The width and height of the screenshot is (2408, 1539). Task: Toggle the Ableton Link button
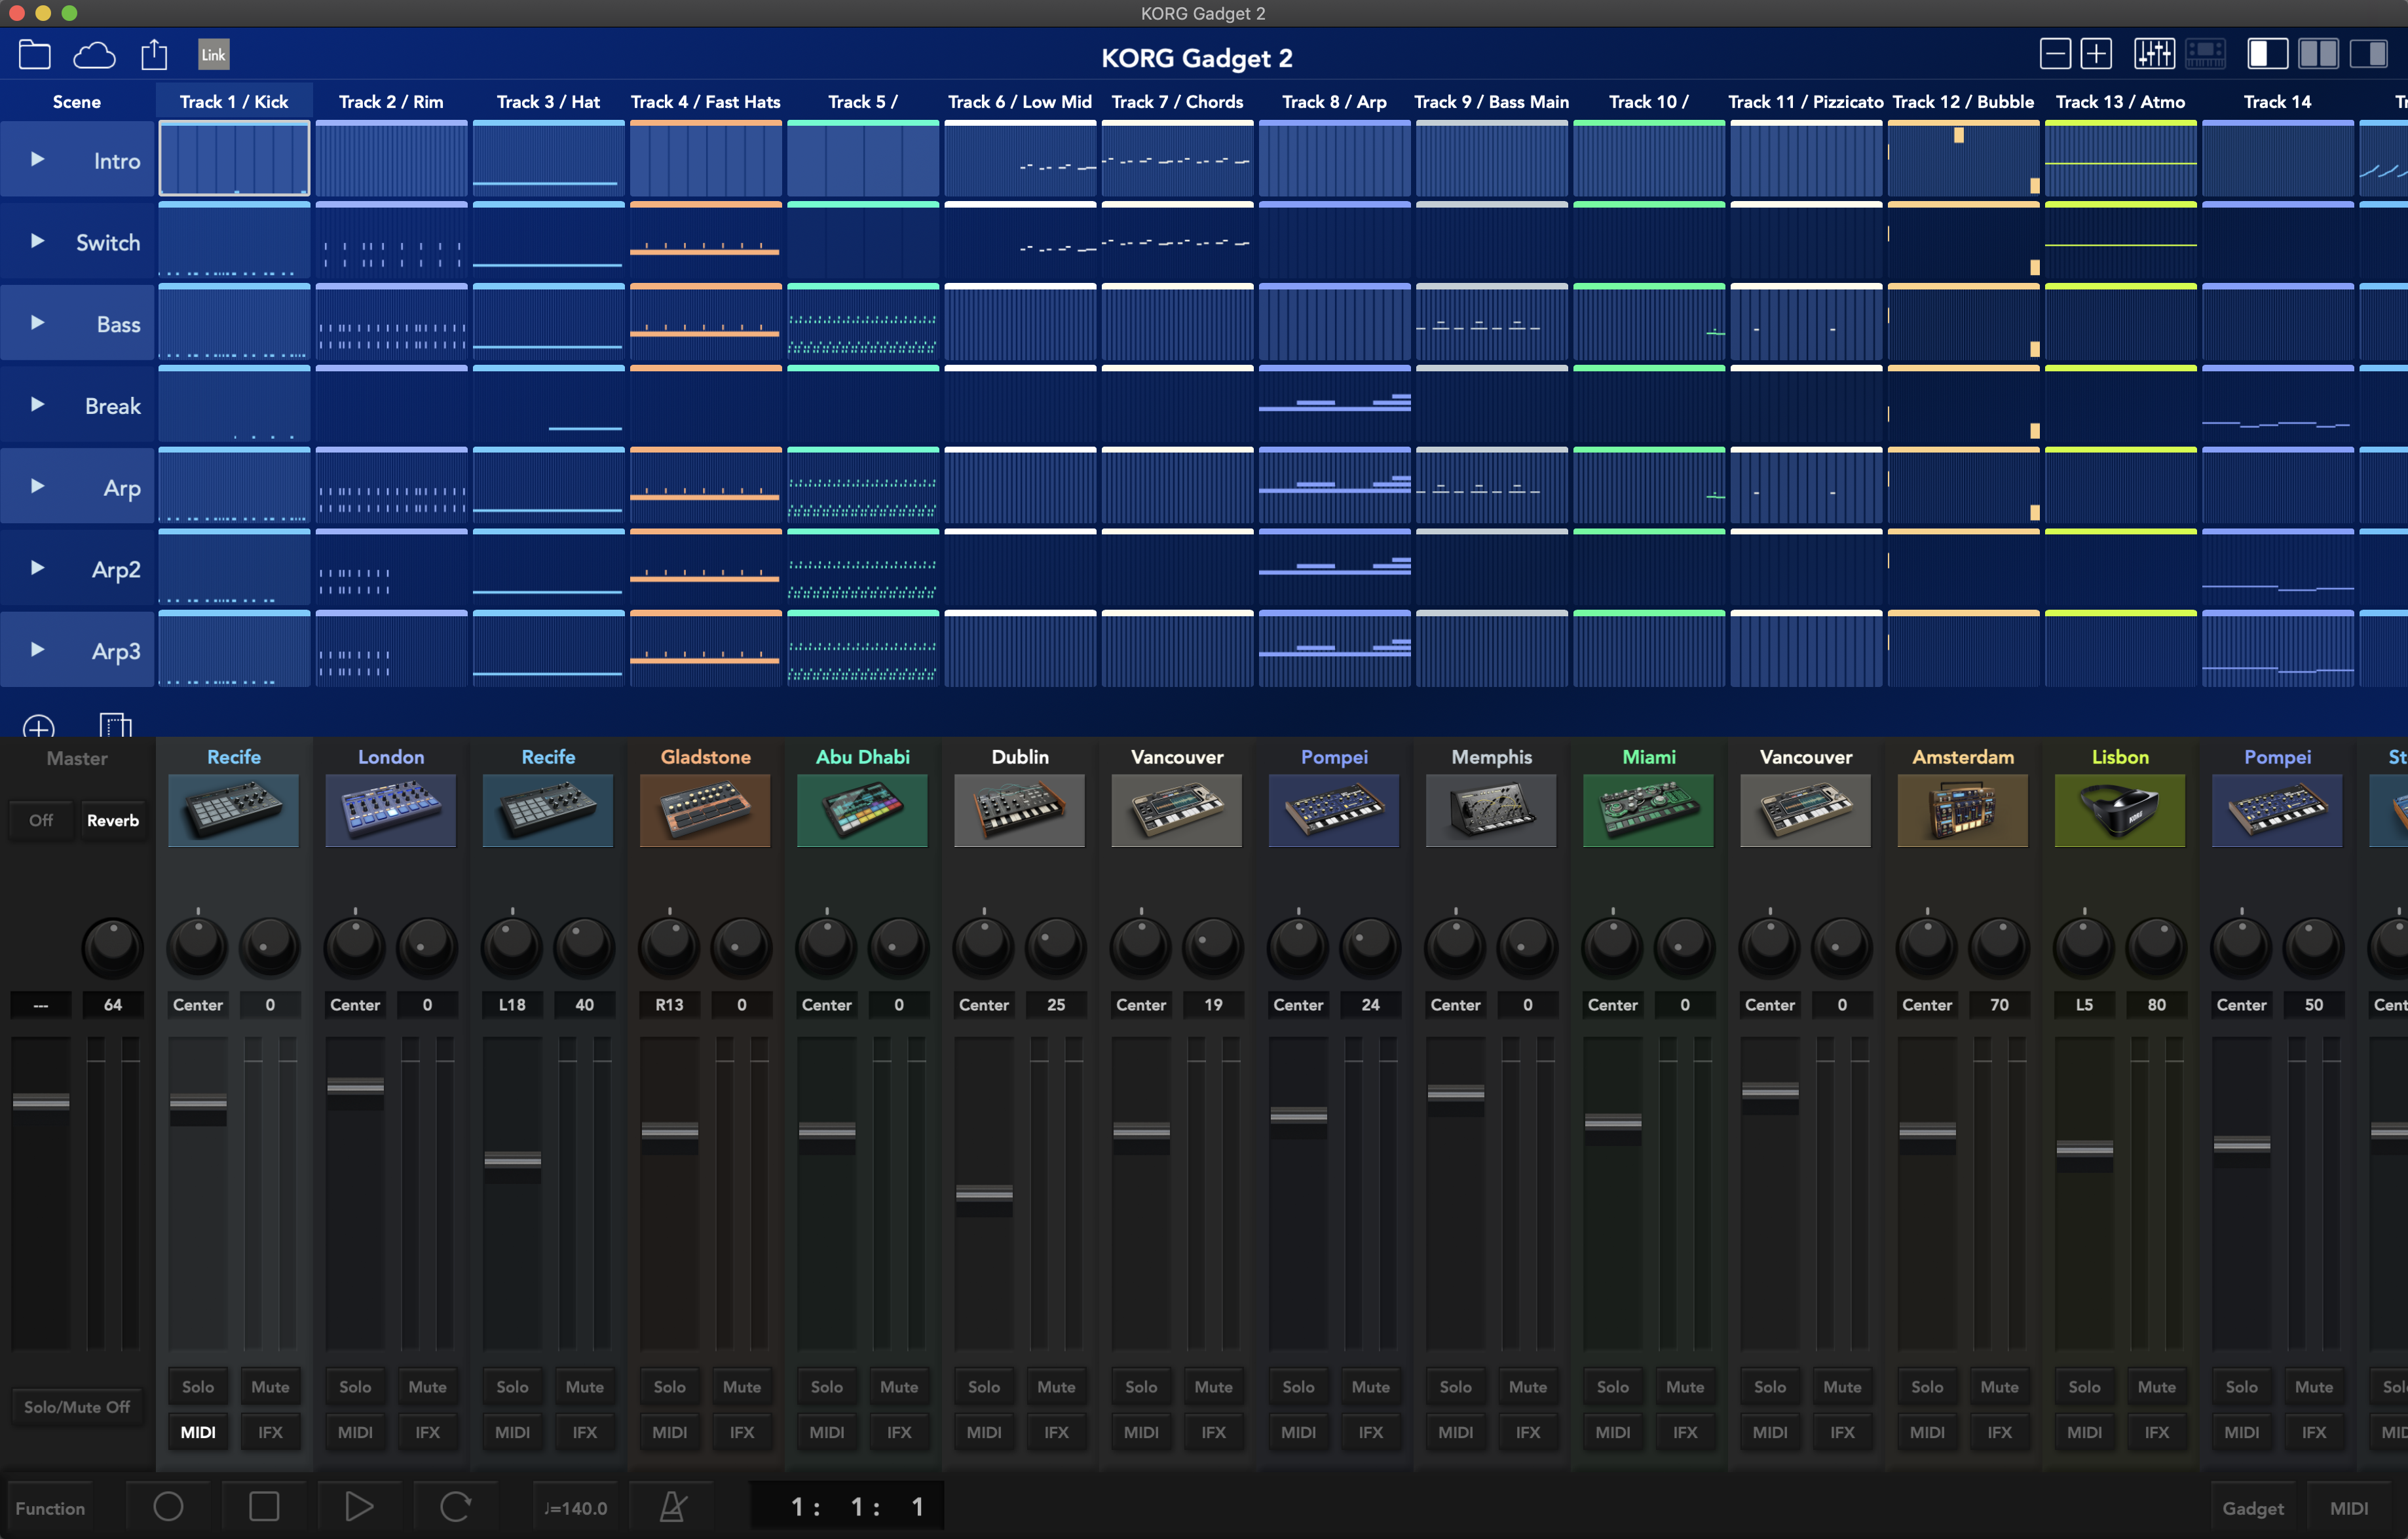pyautogui.click(x=213, y=54)
